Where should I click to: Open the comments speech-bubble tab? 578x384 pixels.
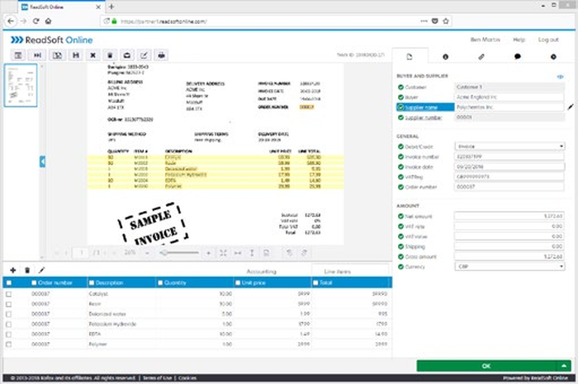click(x=518, y=57)
